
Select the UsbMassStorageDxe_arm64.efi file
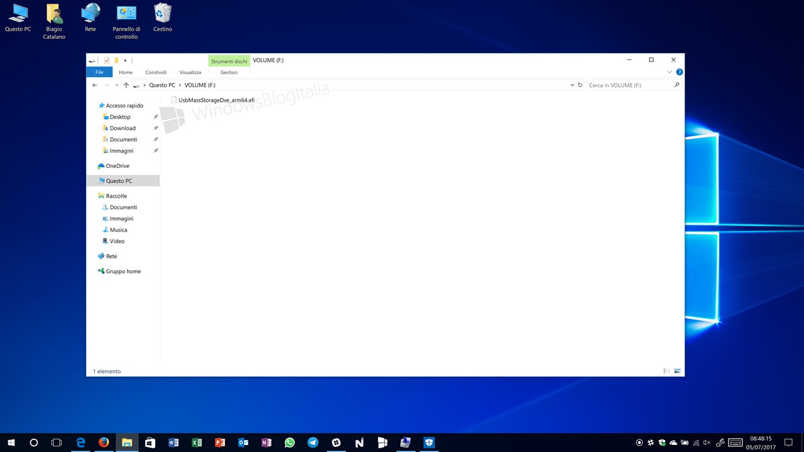pyautogui.click(x=212, y=100)
